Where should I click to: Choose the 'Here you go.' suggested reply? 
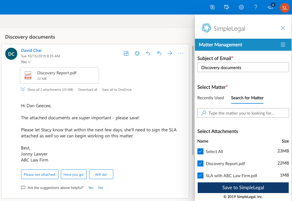(x=74, y=174)
